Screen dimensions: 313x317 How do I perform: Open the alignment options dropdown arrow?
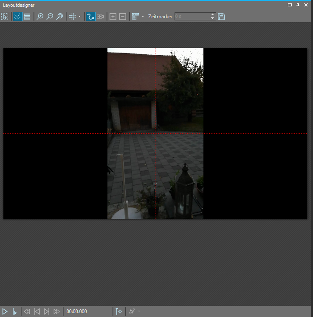click(x=143, y=17)
